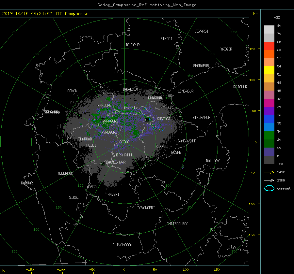Click the NAVALGUND city label

108,132
